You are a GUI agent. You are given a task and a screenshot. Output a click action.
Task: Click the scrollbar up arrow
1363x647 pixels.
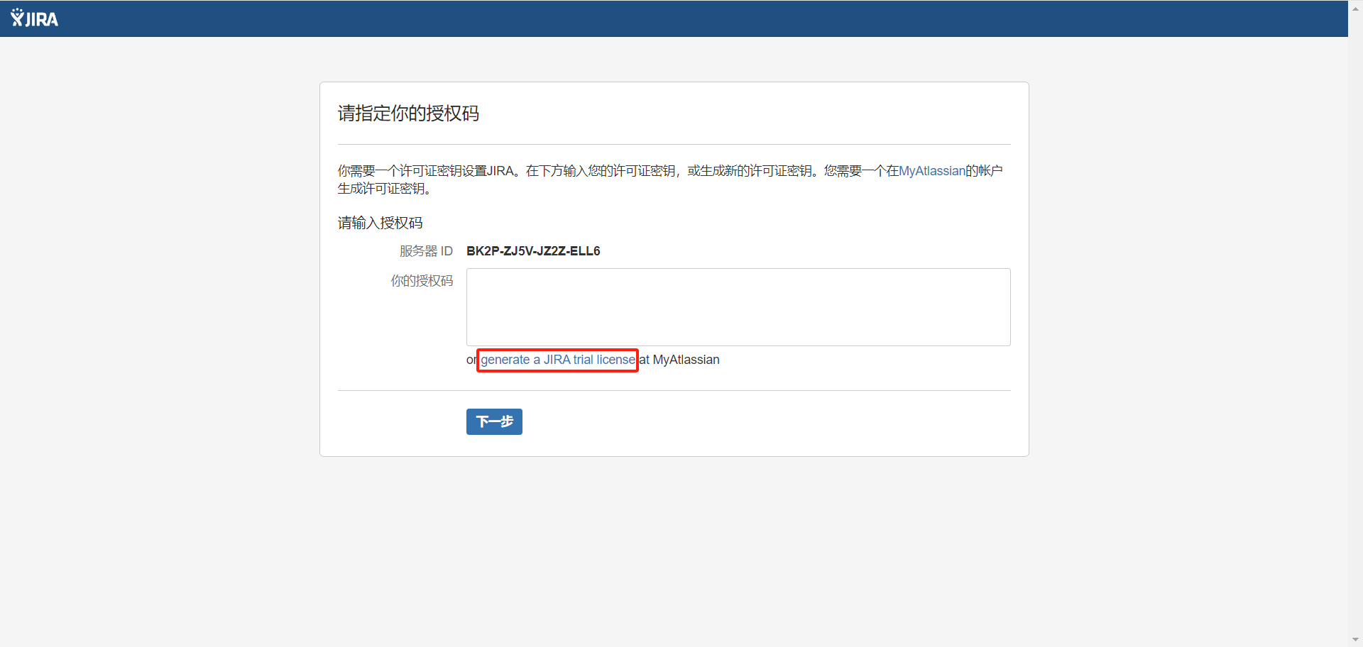(1355, 8)
